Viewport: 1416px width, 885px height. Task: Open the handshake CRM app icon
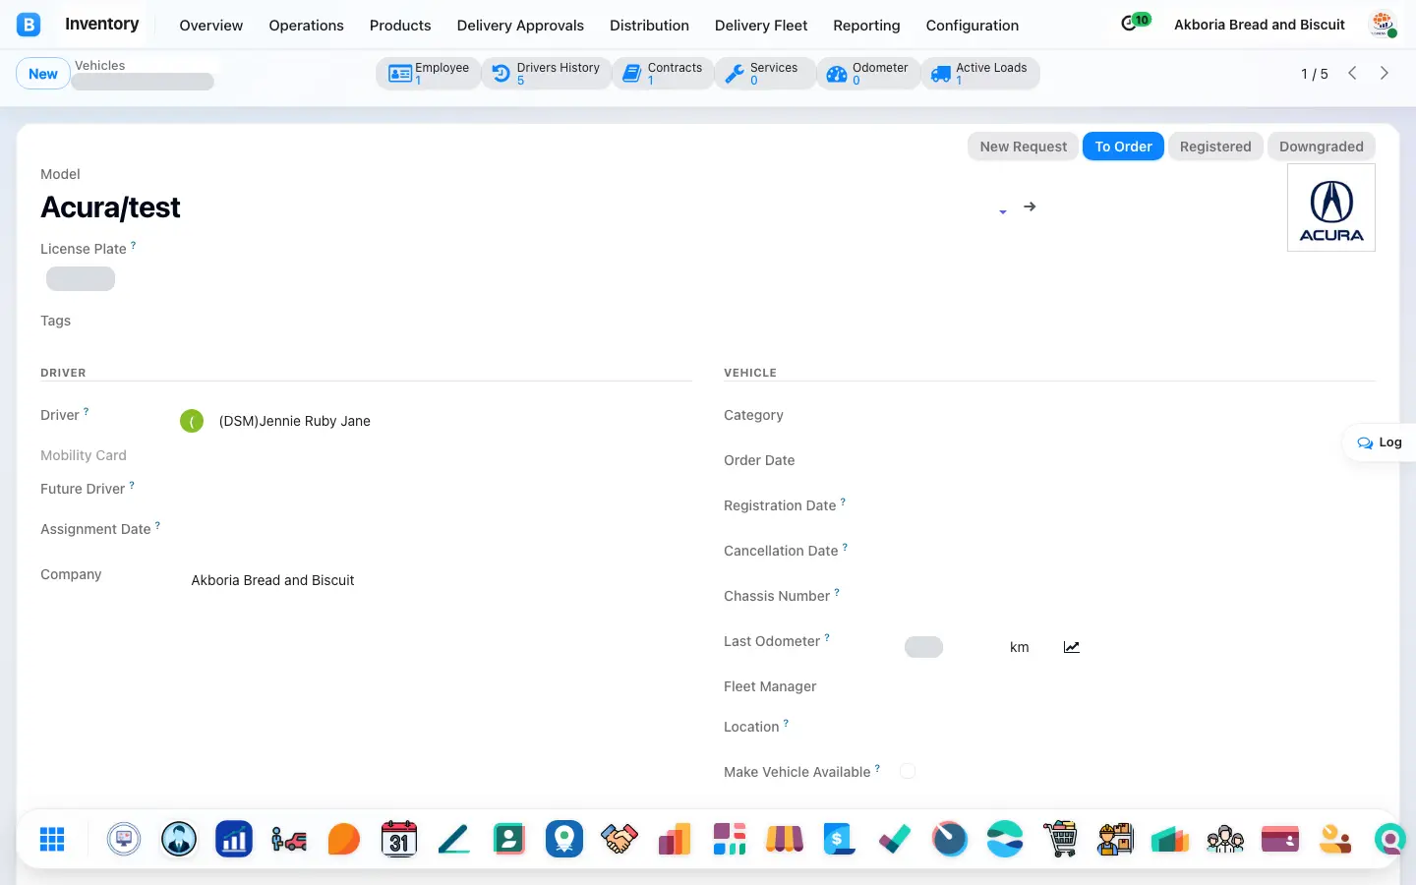click(619, 839)
